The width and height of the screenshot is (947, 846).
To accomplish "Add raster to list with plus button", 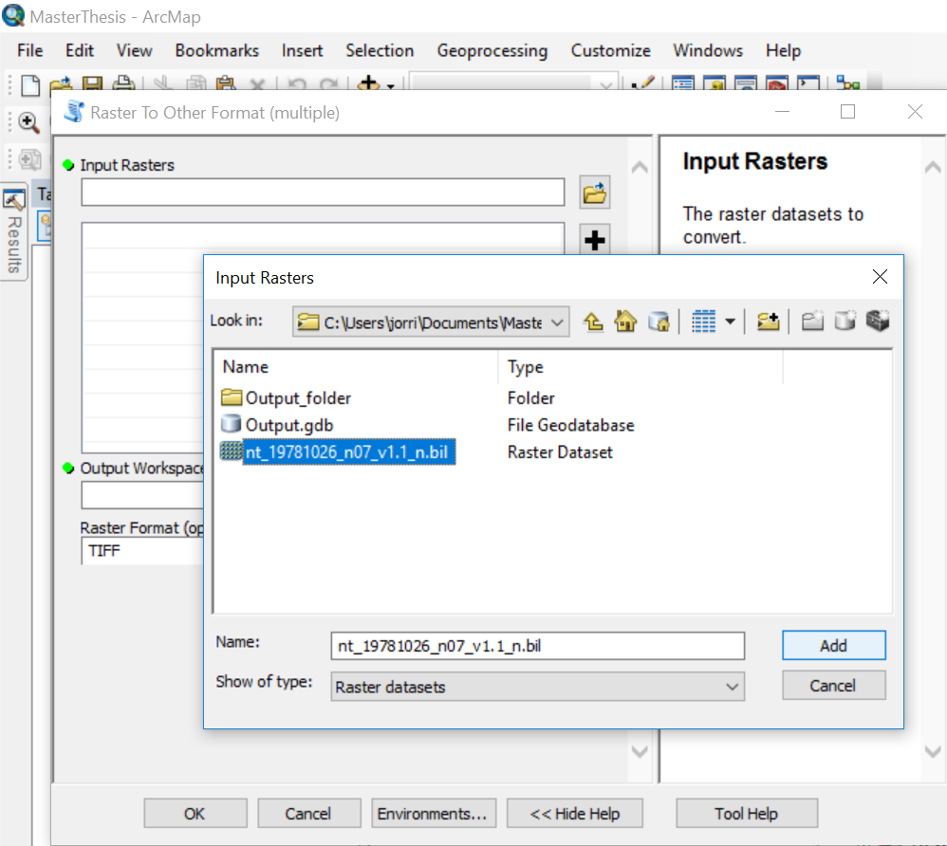I will pyautogui.click(x=595, y=240).
